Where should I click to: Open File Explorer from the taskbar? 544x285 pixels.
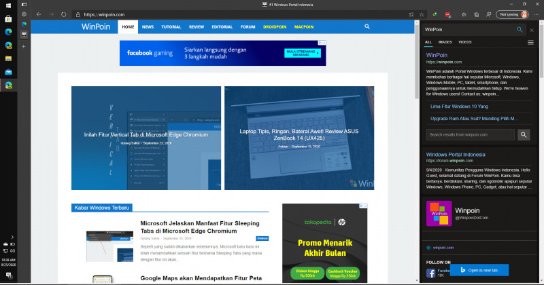point(8,58)
